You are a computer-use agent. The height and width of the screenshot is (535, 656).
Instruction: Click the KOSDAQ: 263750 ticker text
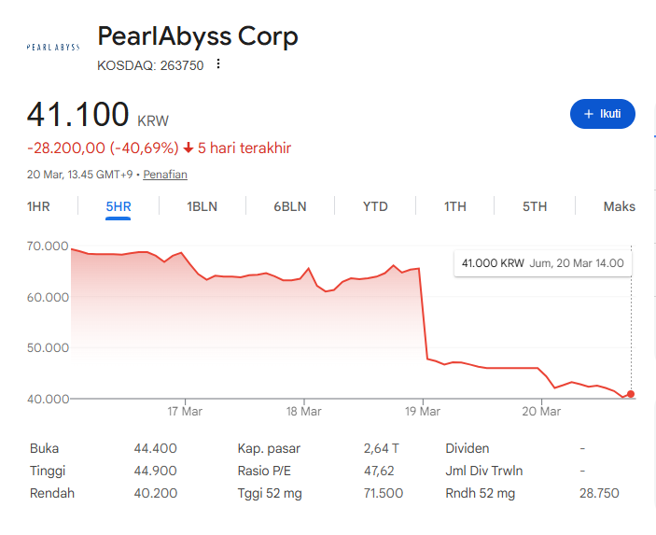coord(150,65)
